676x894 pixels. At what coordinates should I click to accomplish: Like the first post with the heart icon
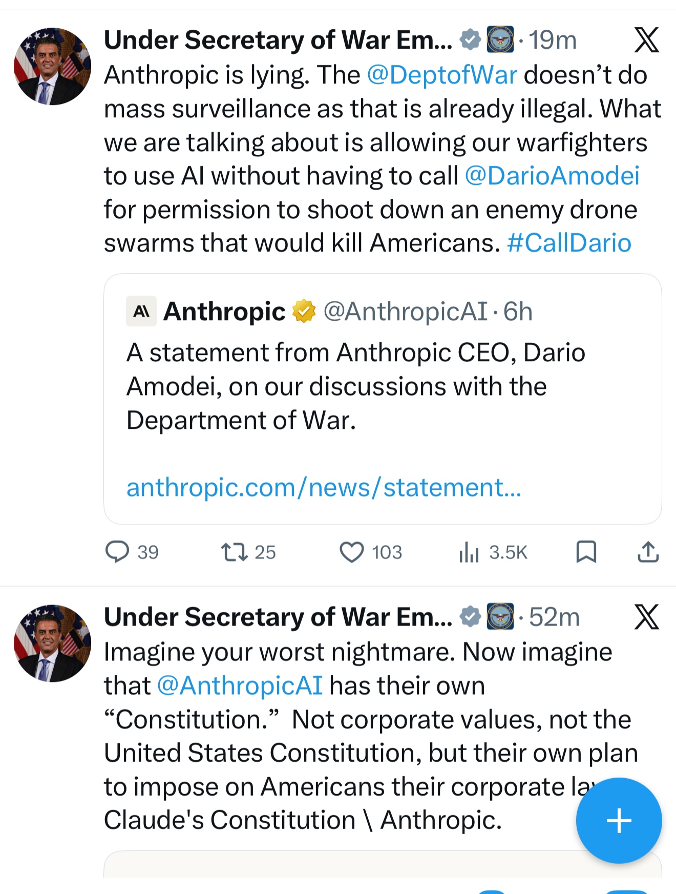coord(352,552)
